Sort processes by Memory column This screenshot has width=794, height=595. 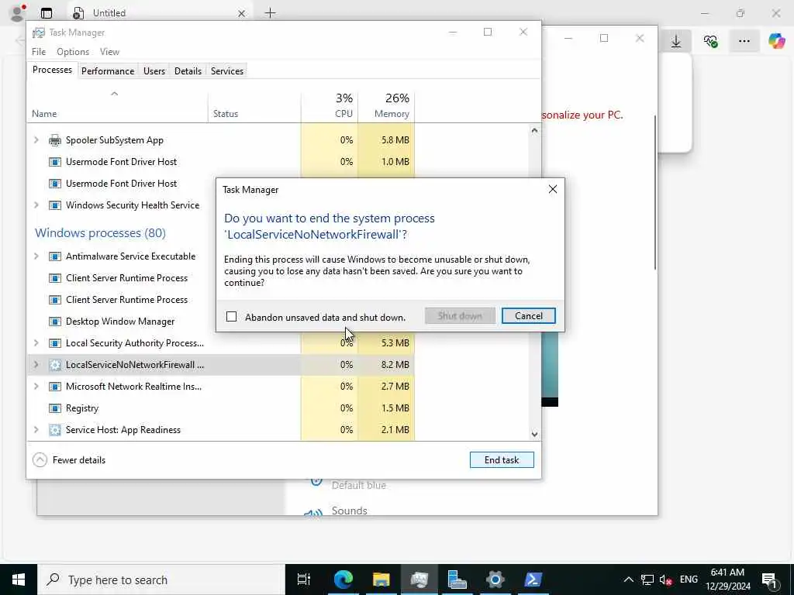pos(386,106)
